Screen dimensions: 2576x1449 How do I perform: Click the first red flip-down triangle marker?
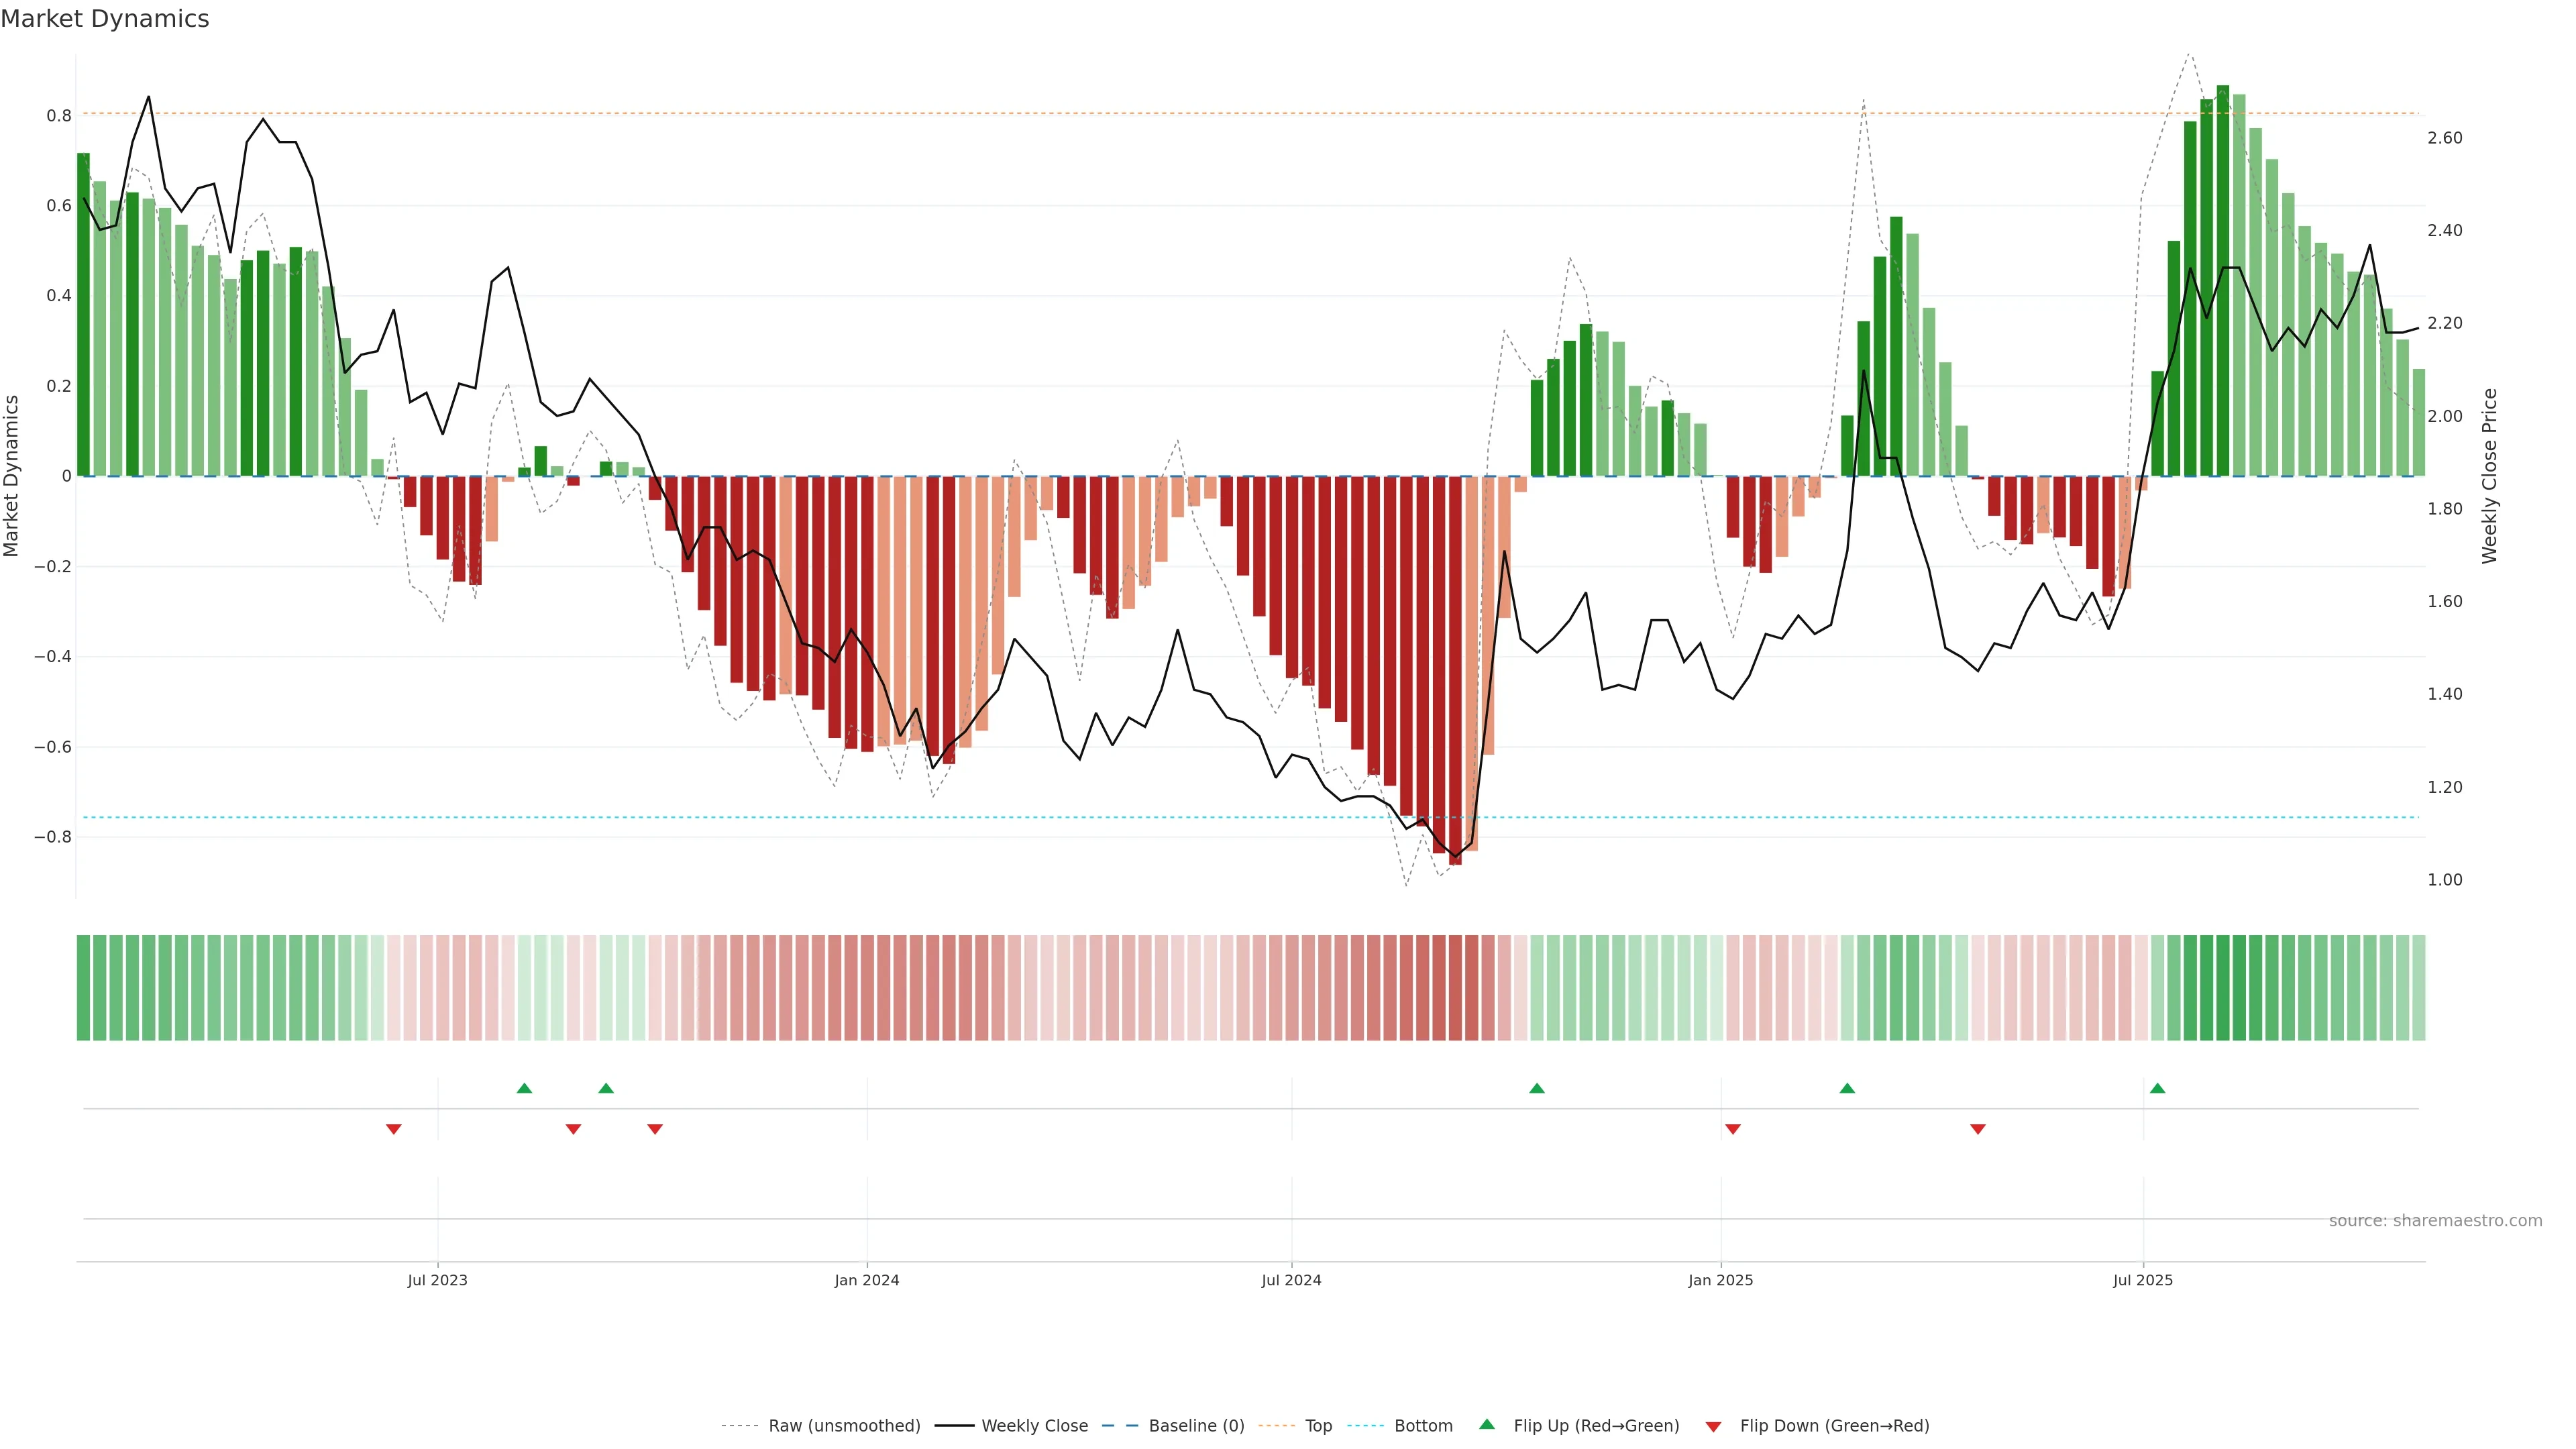393,1129
